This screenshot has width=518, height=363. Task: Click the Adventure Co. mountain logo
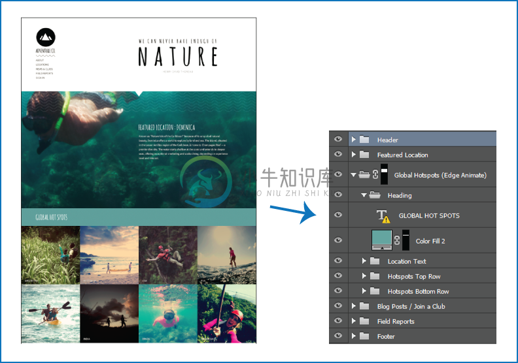coord(46,37)
